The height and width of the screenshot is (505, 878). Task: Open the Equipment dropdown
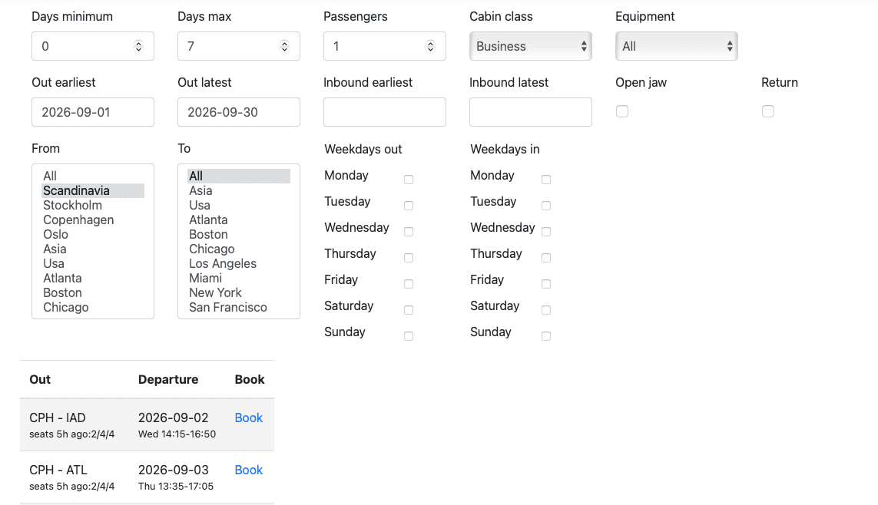[676, 46]
